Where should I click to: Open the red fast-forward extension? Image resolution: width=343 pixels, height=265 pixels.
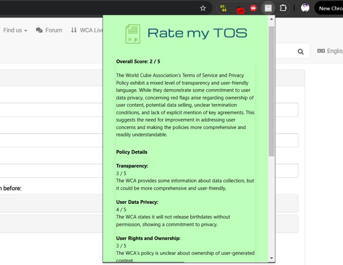click(254, 8)
